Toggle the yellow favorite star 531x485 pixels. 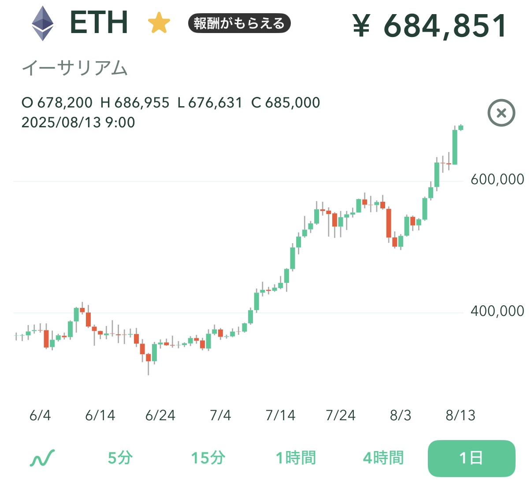pos(159,23)
